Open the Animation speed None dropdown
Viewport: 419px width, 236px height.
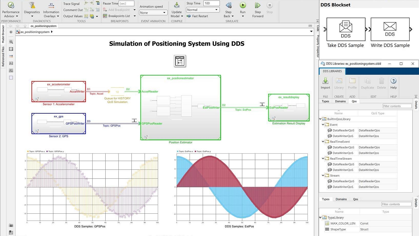(153, 13)
